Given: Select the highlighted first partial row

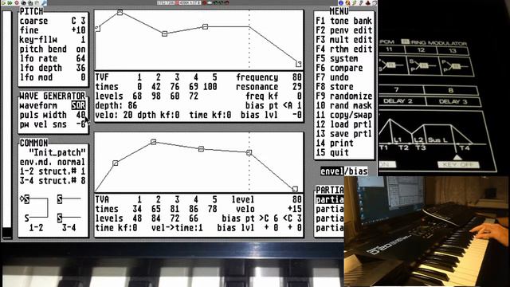Looking at the screenshot, I should pyautogui.click(x=329, y=199).
